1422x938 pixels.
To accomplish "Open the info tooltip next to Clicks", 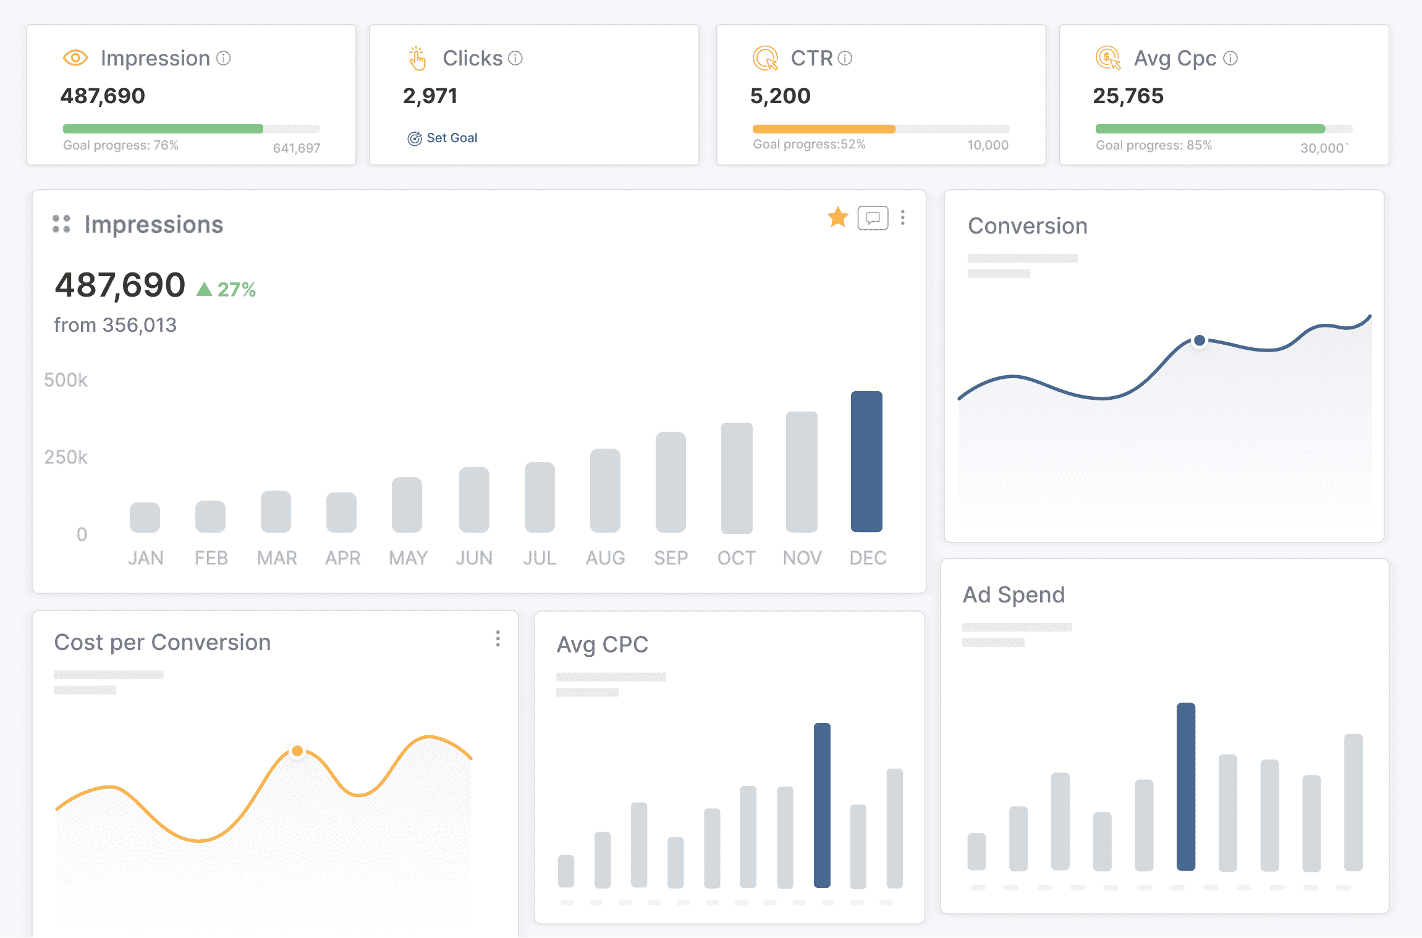I will pyautogui.click(x=515, y=58).
